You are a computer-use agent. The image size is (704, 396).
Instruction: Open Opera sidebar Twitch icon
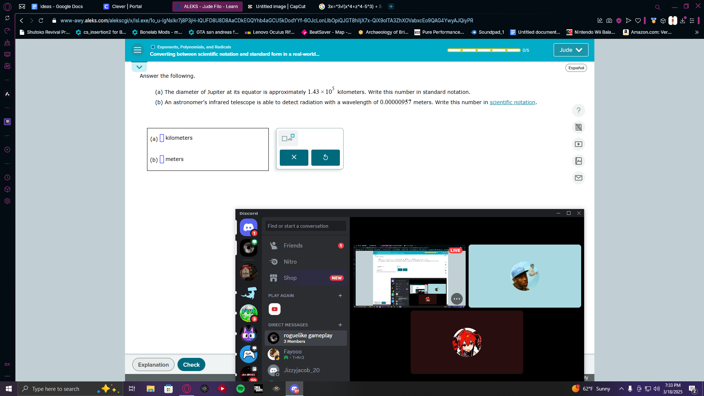tap(7, 122)
